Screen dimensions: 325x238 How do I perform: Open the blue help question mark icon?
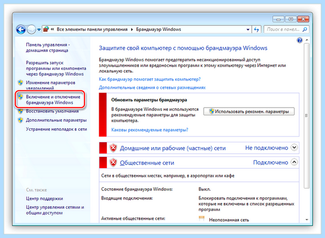tap(300, 40)
